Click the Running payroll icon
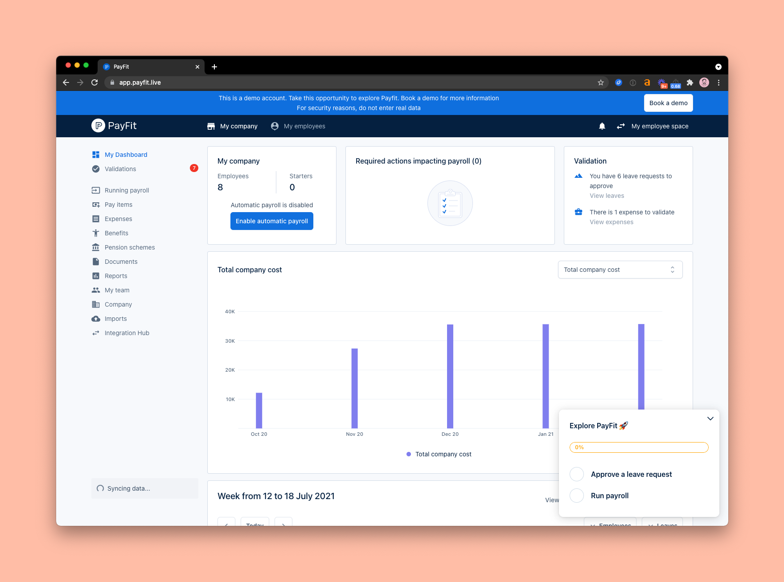The image size is (784, 582). point(96,190)
